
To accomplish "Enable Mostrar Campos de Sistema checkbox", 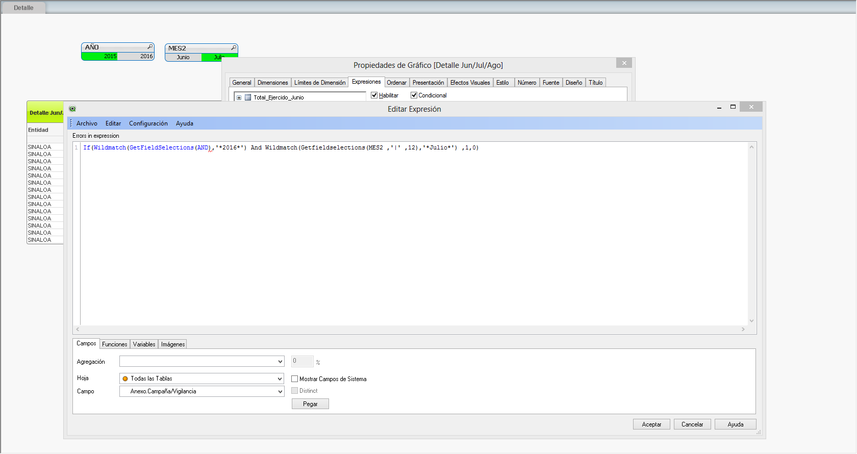I will [294, 379].
